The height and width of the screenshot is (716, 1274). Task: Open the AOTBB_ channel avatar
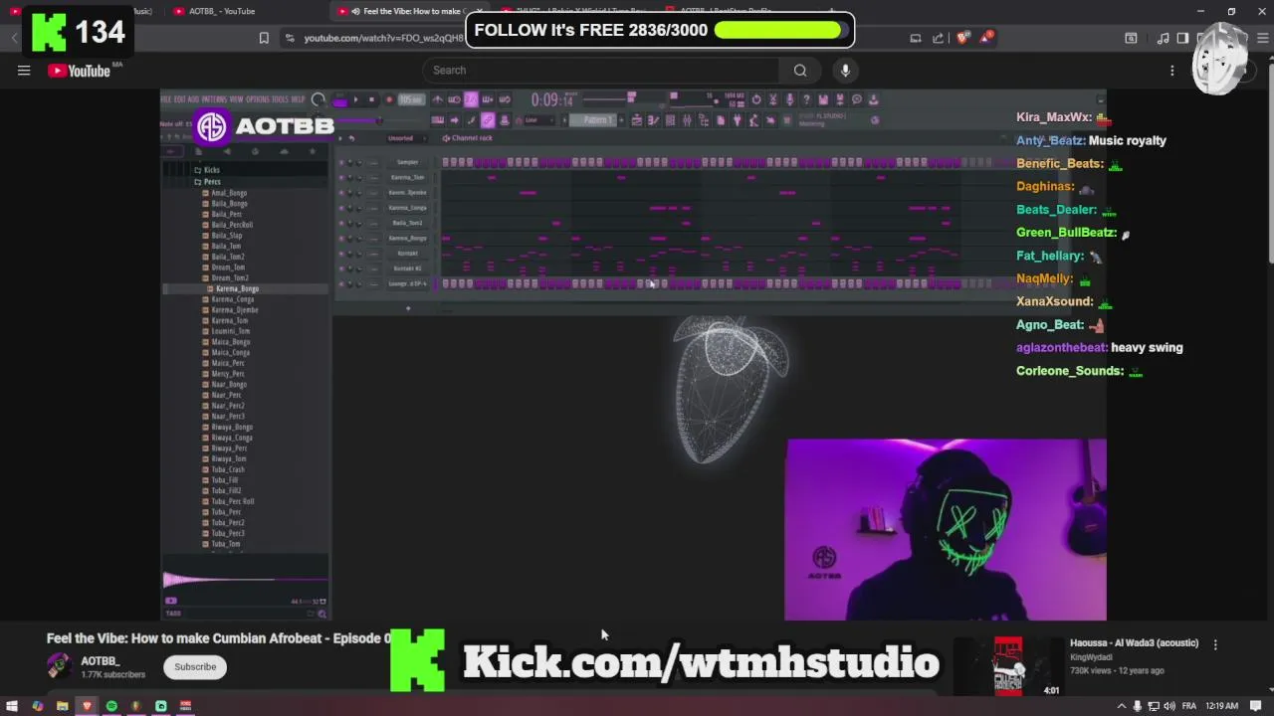coord(59,666)
